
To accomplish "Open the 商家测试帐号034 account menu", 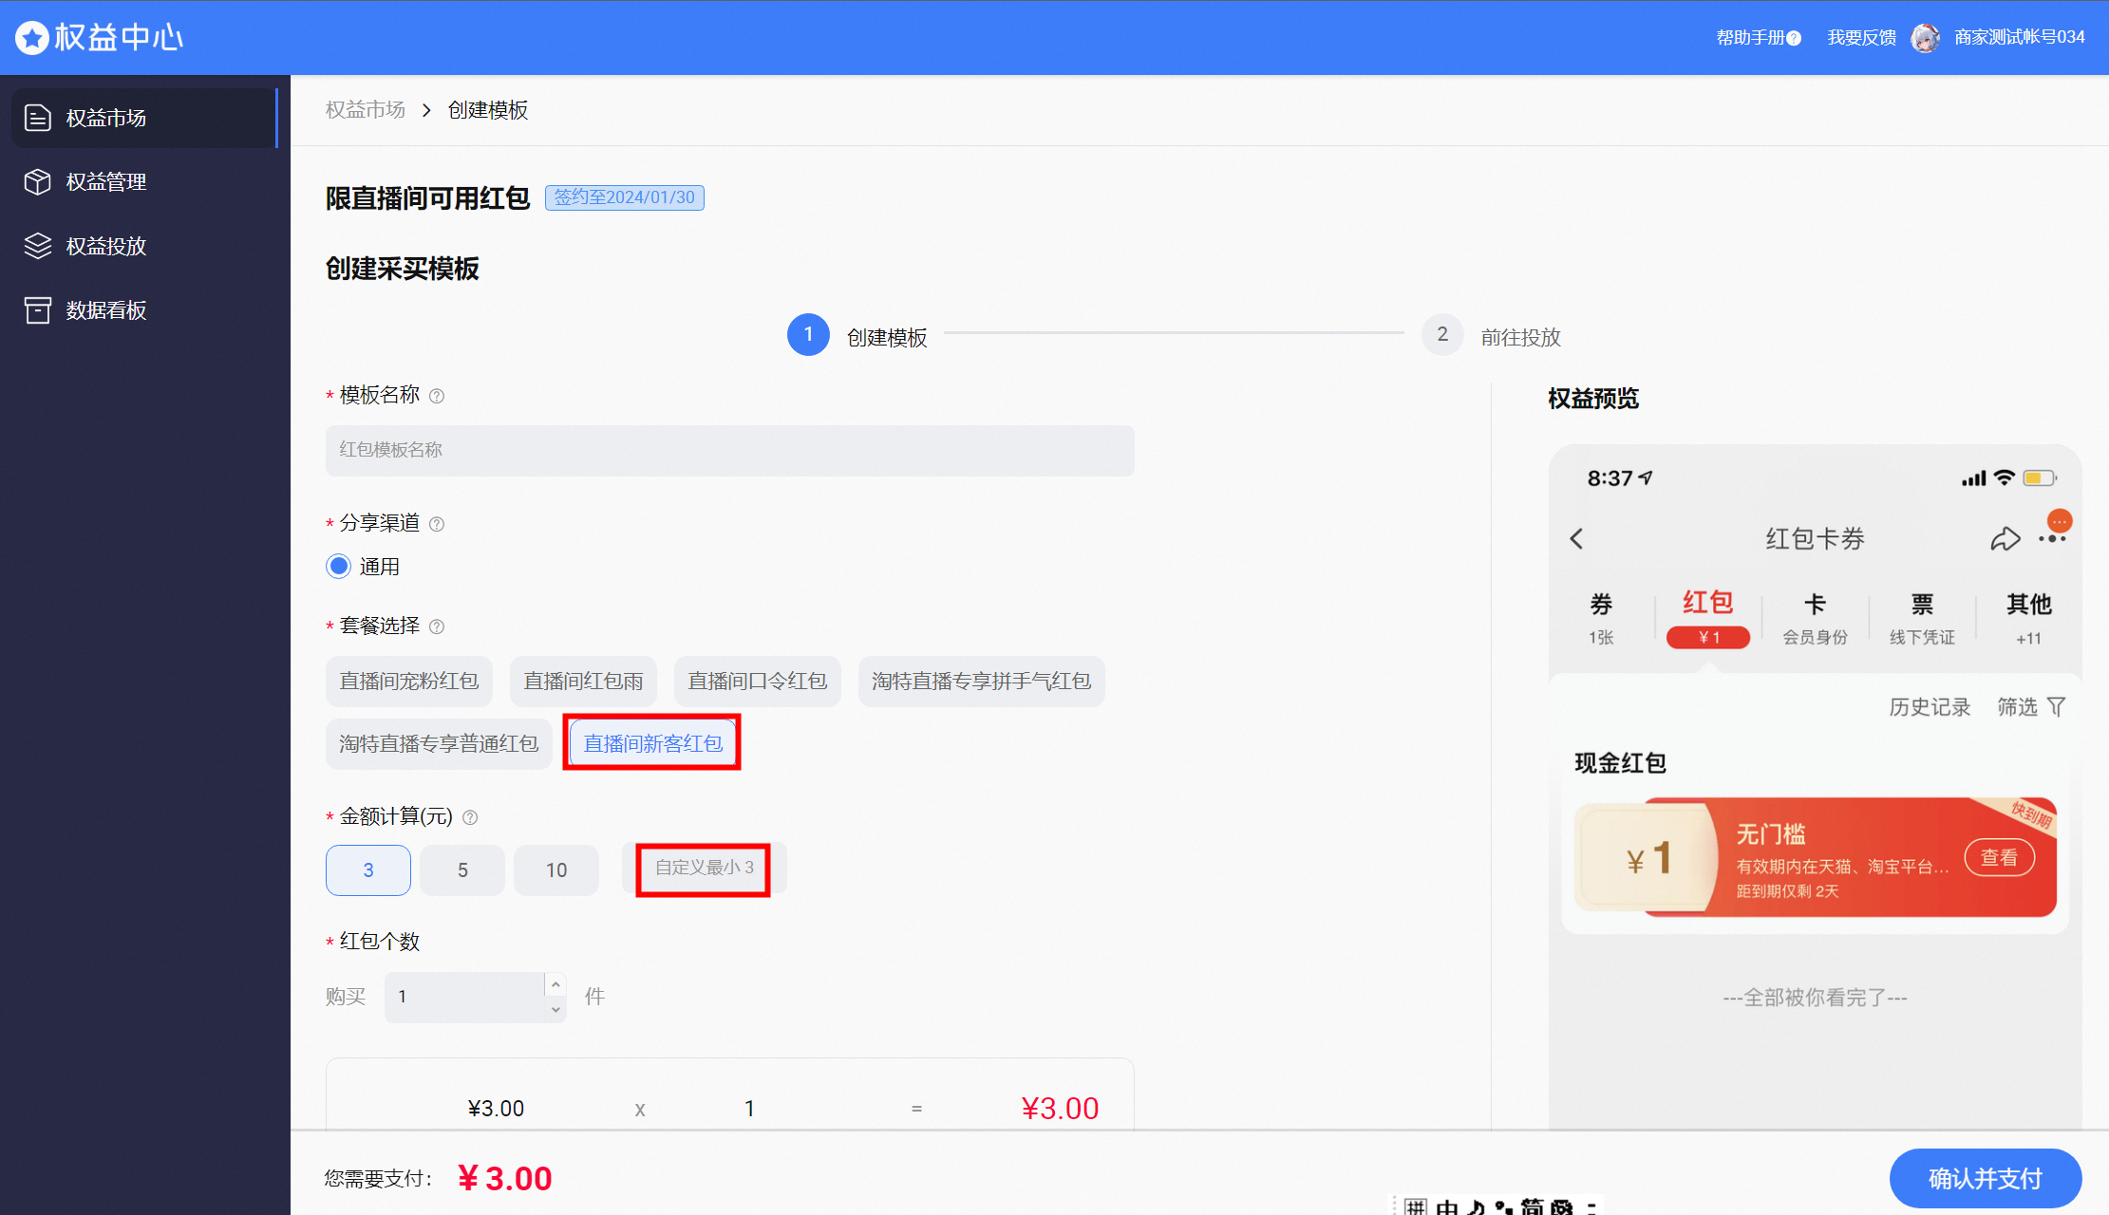I will 2020,37.
